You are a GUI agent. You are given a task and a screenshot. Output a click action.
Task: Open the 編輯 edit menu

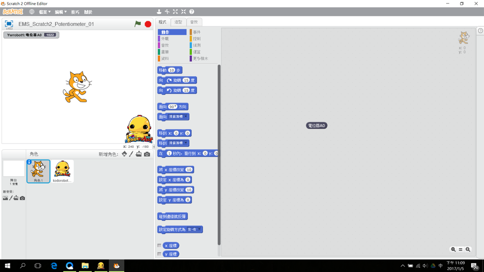[x=60, y=12]
